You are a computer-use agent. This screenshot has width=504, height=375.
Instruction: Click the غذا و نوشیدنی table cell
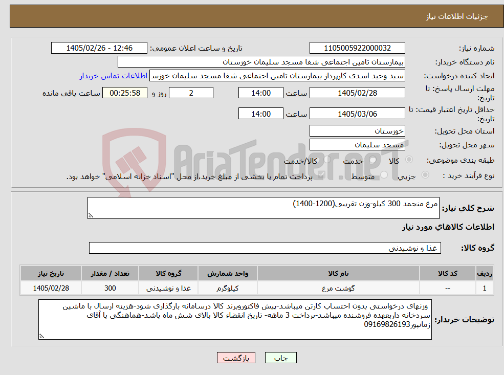coord(168,288)
